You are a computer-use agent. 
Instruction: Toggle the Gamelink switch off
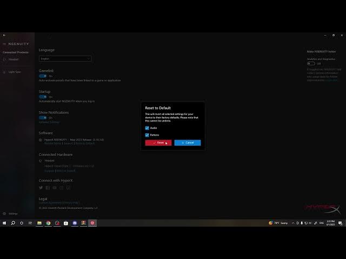click(43, 76)
